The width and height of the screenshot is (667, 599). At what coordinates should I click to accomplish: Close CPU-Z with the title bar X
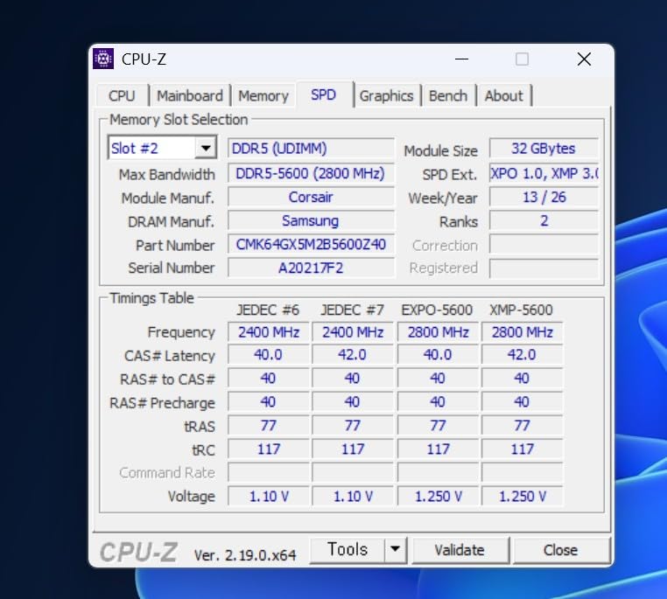584,59
